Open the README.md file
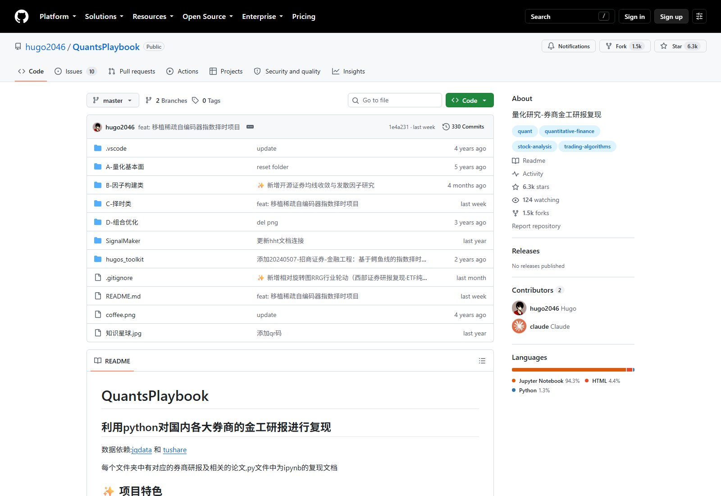 click(123, 296)
